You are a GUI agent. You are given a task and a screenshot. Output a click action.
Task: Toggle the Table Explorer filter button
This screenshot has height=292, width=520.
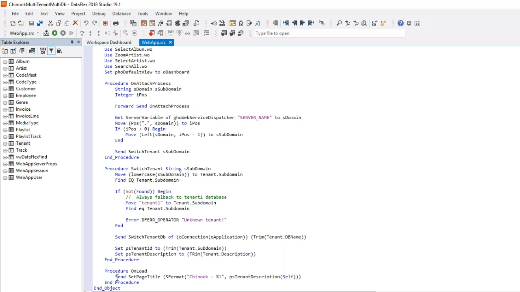pos(51,51)
